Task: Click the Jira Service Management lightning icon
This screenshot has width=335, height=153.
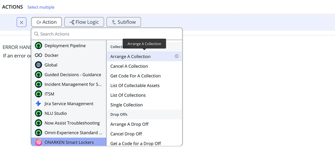Action: pos(39,104)
